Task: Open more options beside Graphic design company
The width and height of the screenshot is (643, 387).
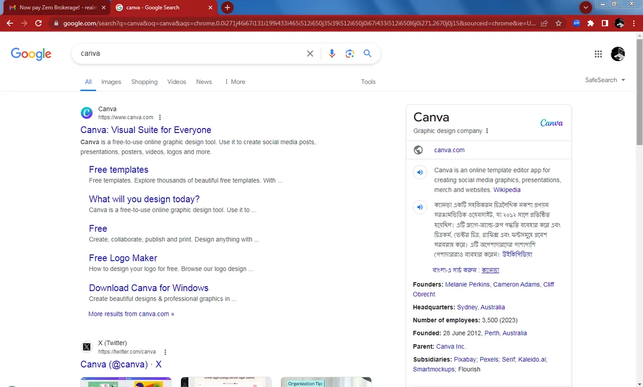Action: coord(487,131)
